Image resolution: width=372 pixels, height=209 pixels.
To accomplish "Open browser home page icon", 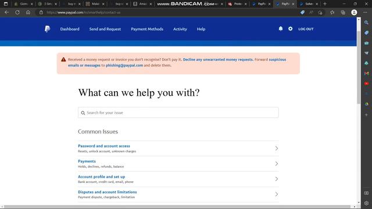I will pyautogui.click(x=28, y=12).
